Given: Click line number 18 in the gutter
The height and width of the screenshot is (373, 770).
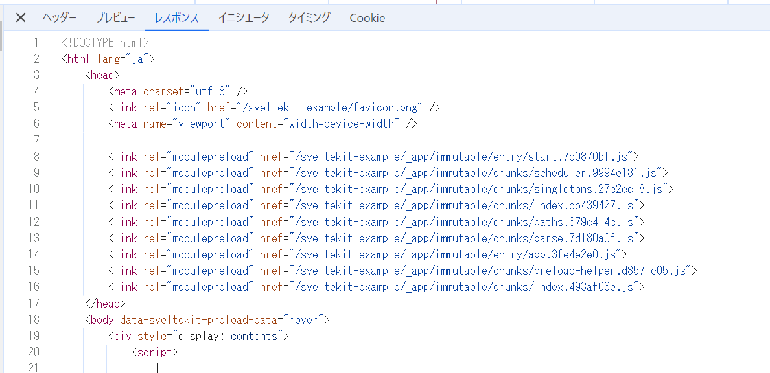Looking at the screenshot, I should coord(34,319).
